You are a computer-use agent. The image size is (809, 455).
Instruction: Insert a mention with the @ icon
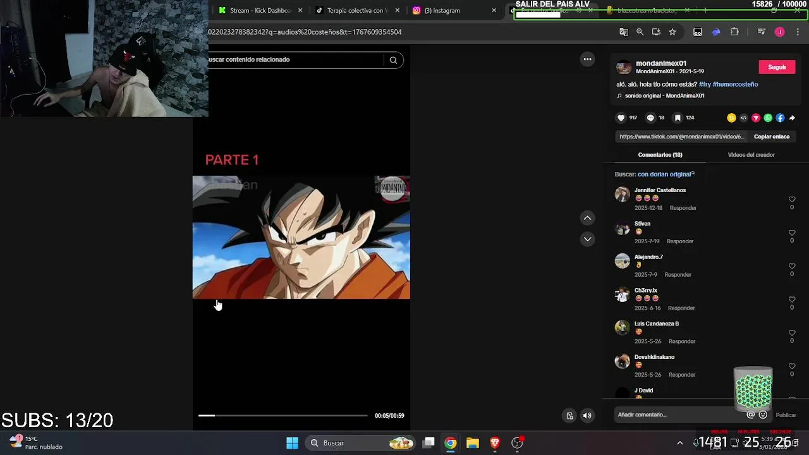click(751, 415)
